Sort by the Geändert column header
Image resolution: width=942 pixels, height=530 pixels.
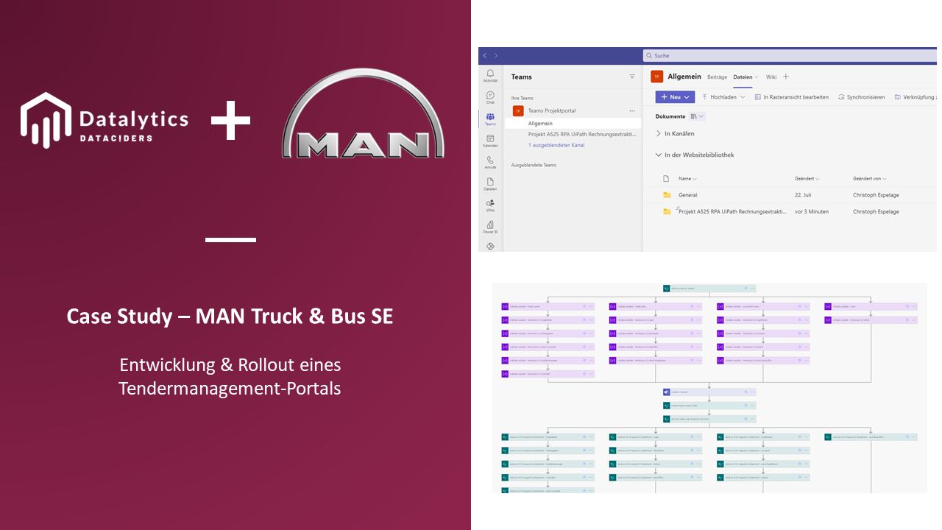click(x=806, y=179)
